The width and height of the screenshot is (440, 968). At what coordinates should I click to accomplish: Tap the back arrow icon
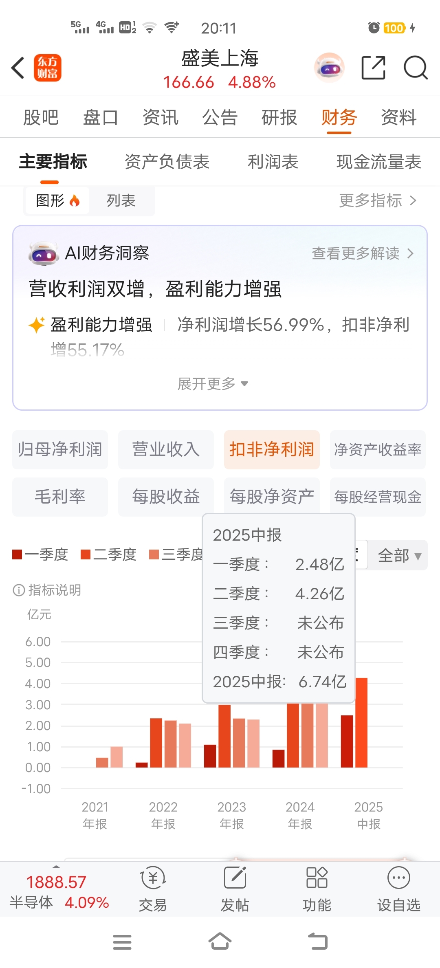18,68
